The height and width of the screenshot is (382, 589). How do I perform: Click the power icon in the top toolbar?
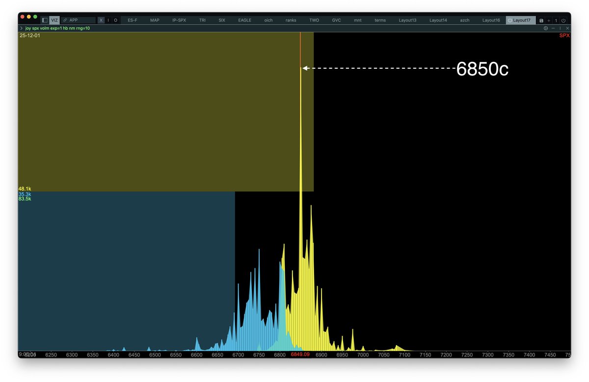(x=563, y=21)
